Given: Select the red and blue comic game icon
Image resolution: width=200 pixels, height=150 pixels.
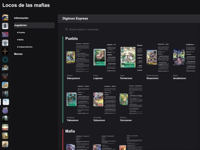Looking at the screenshot, I should (5, 34).
